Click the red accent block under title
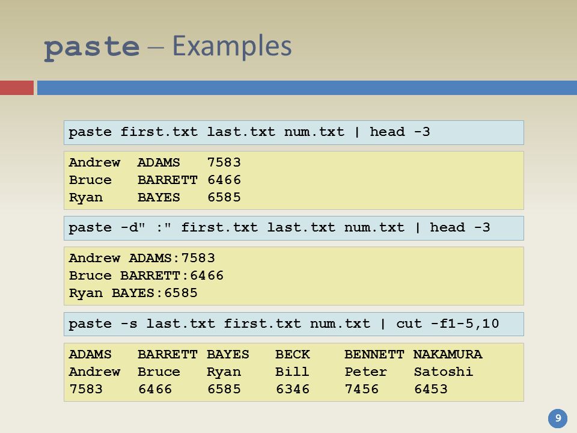 17,88
